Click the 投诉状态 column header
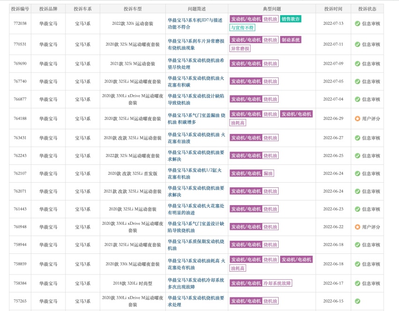The image size is (399, 311). tap(367, 9)
